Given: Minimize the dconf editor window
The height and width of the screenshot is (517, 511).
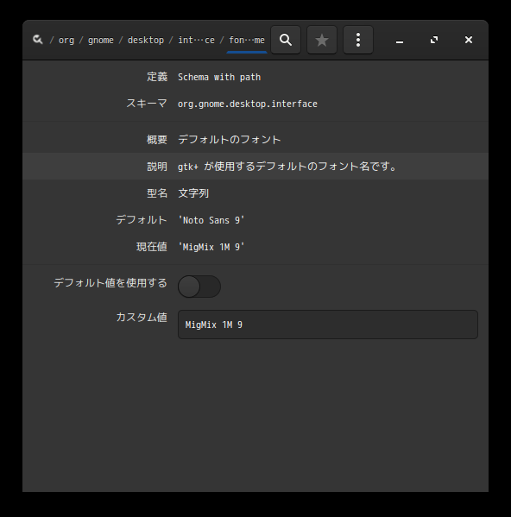Looking at the screenshot, I should [400, 41].
